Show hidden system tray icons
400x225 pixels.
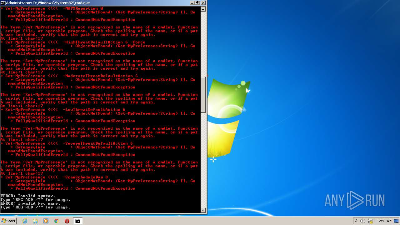(x=356, y=221)
